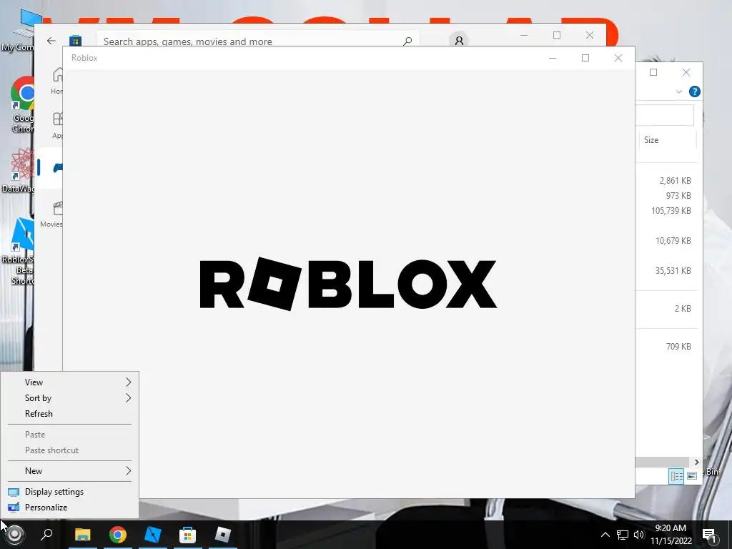Image resolution: width=732 pixels, height=549 pixels.
Task: Open taskbar search magnifier
Action: coord(46,535)
